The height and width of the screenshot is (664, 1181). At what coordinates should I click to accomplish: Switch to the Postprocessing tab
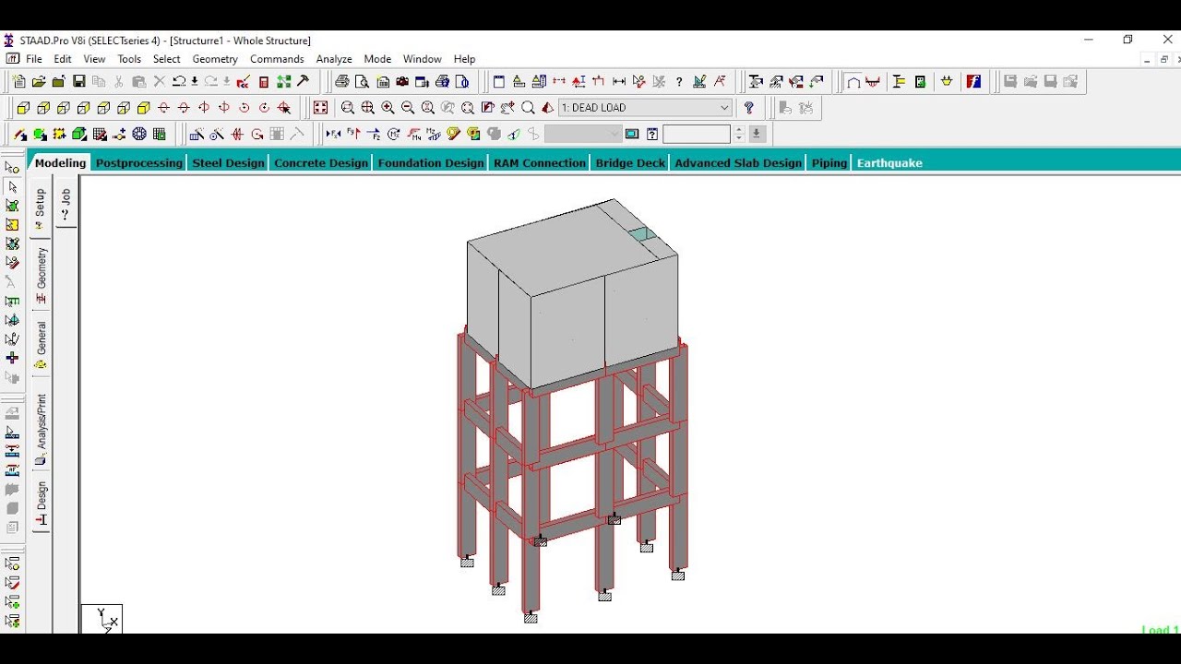tap(139, 163)
